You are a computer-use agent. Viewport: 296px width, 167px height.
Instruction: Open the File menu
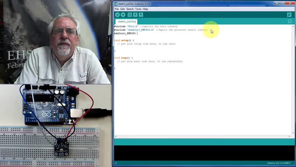coord(117,9)
